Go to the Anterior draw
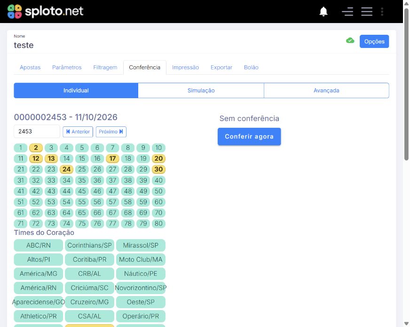The height and width of the screenshot is (327, 410). 78,132
